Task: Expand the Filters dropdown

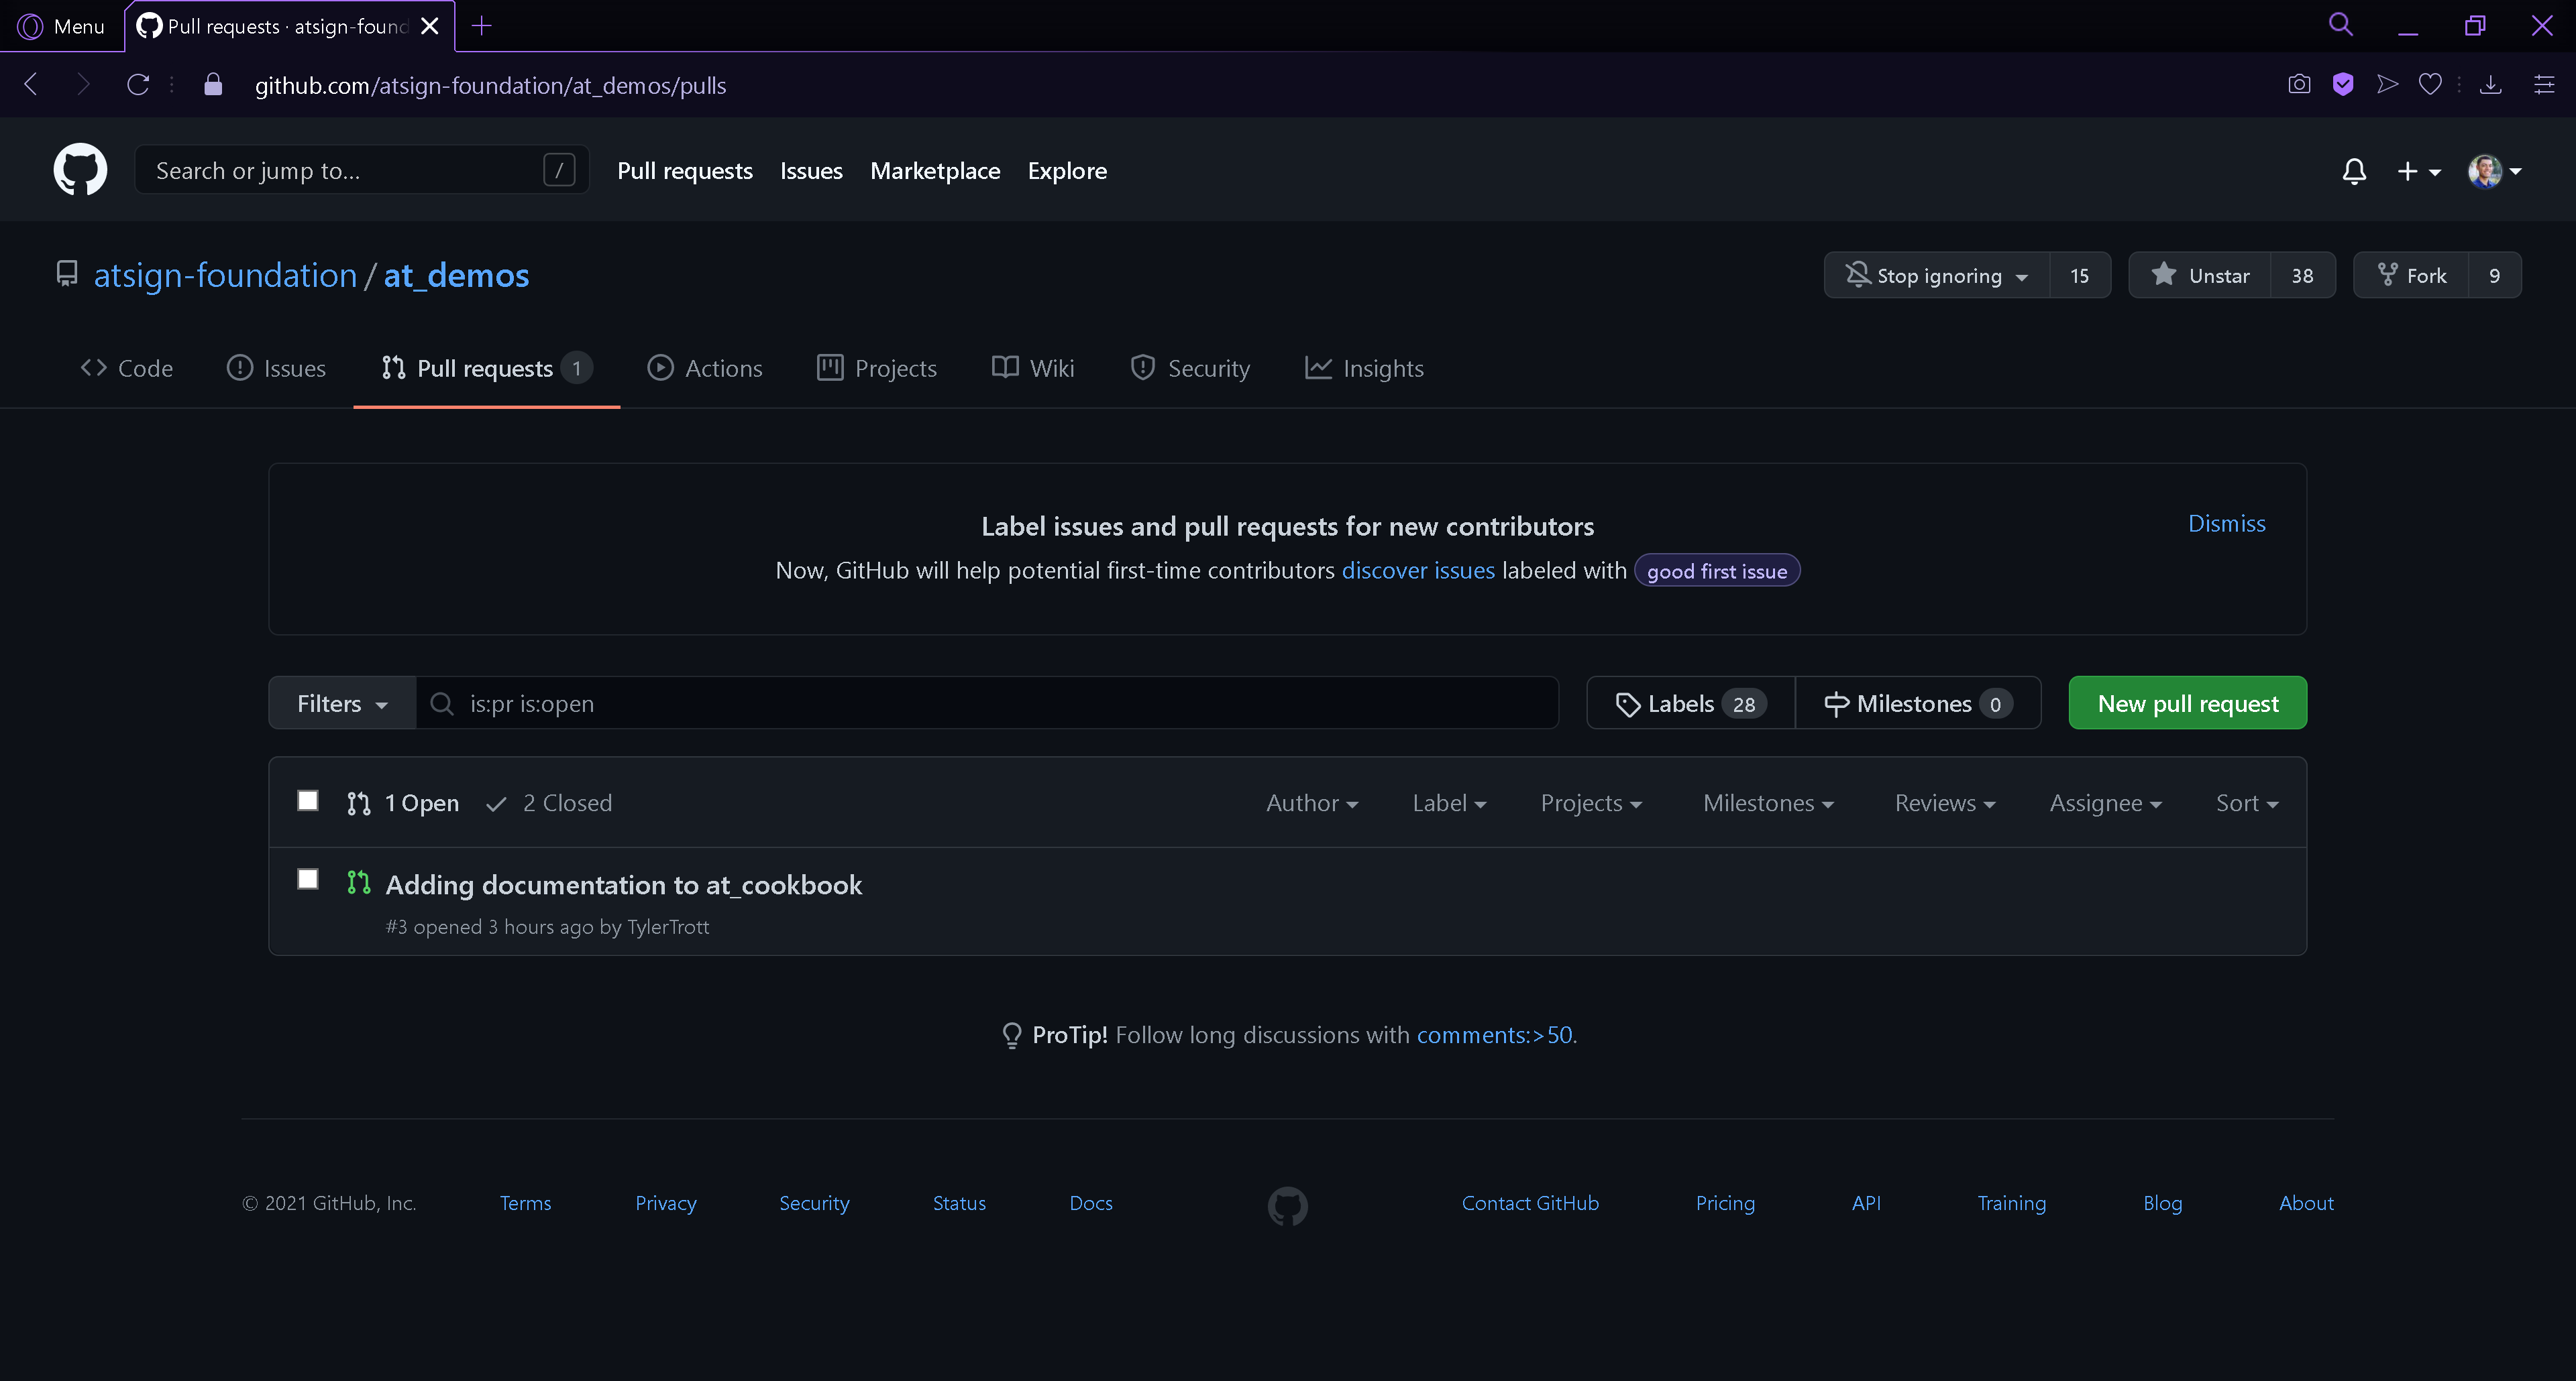Action: coord(342,703)
